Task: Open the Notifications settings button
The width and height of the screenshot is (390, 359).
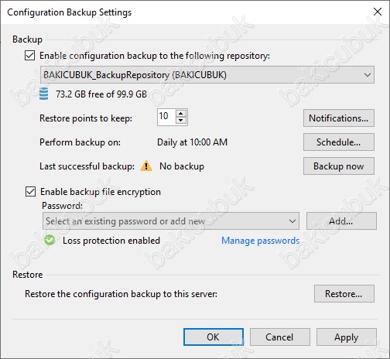Action: (x=339, y=118)
